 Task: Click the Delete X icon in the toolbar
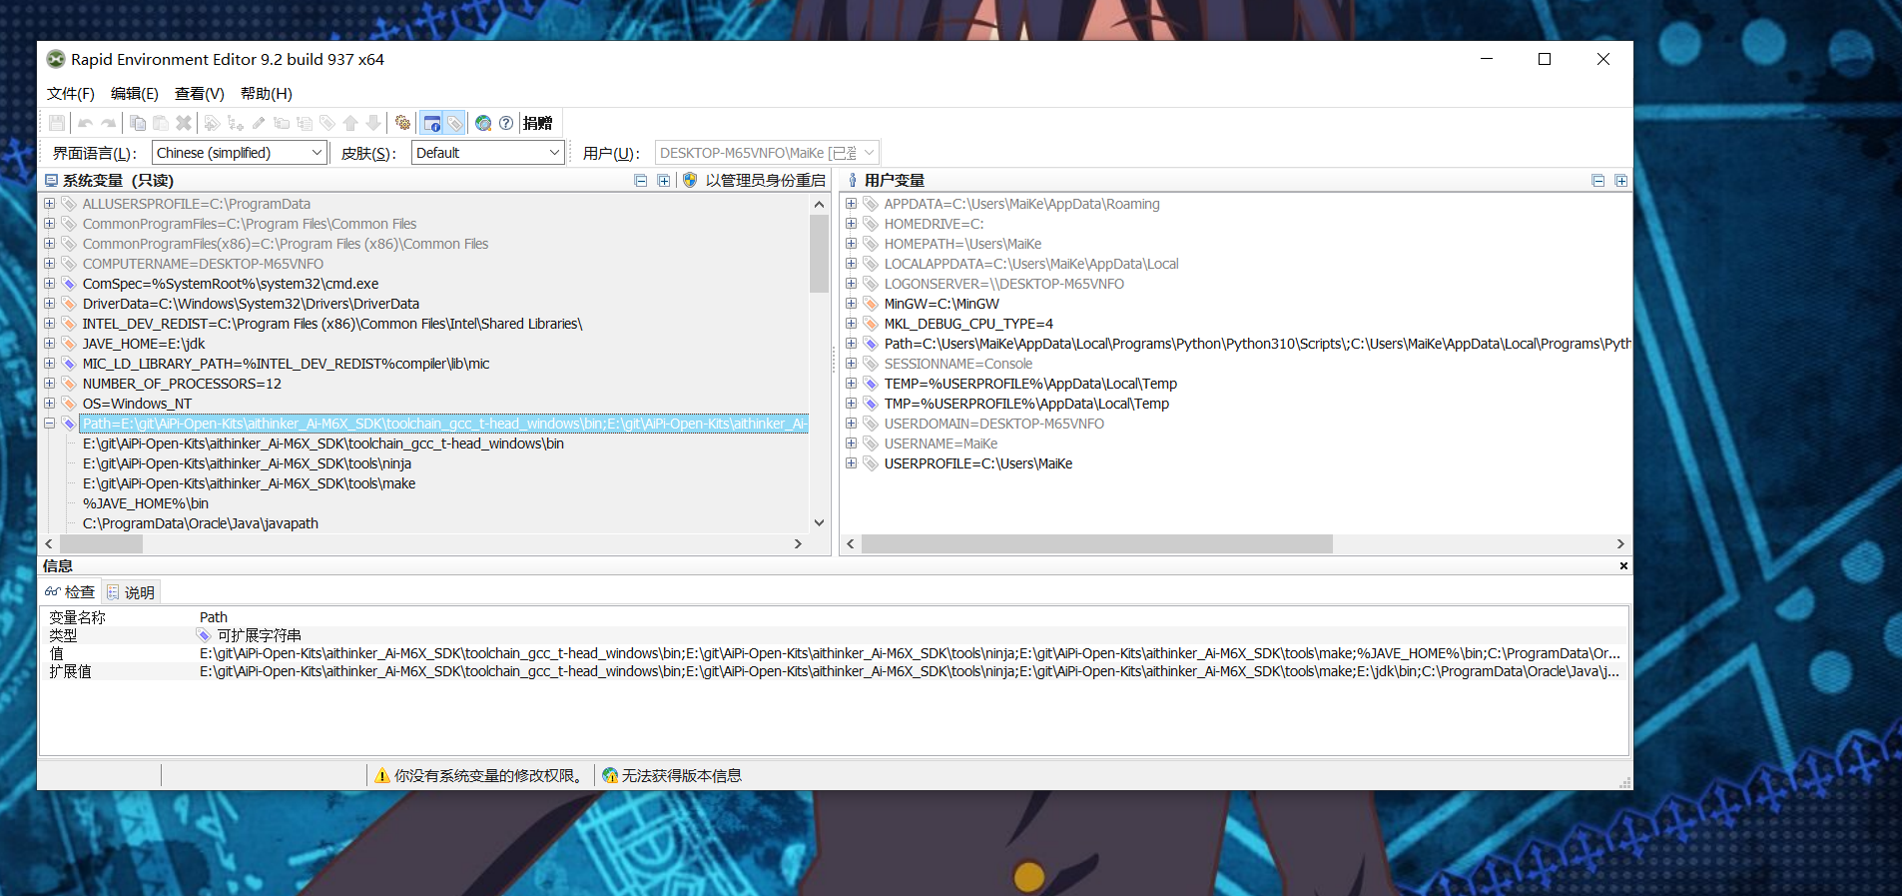[184, 123]
